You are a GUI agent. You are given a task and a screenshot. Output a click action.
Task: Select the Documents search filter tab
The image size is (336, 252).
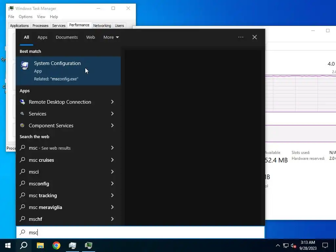pyautogui.click(x=67, y=37)
